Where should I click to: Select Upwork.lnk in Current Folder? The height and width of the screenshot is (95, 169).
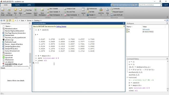click(9, 58)
